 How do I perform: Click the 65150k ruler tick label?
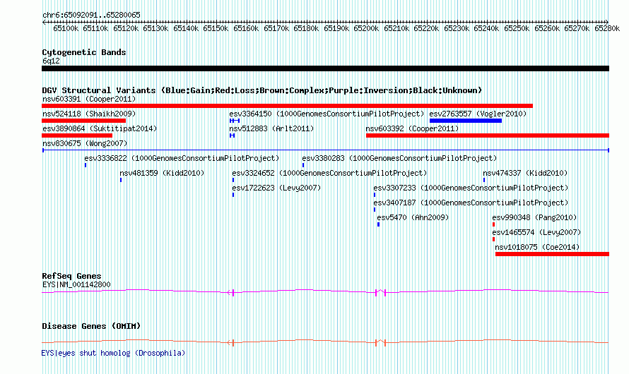[216, 28]
